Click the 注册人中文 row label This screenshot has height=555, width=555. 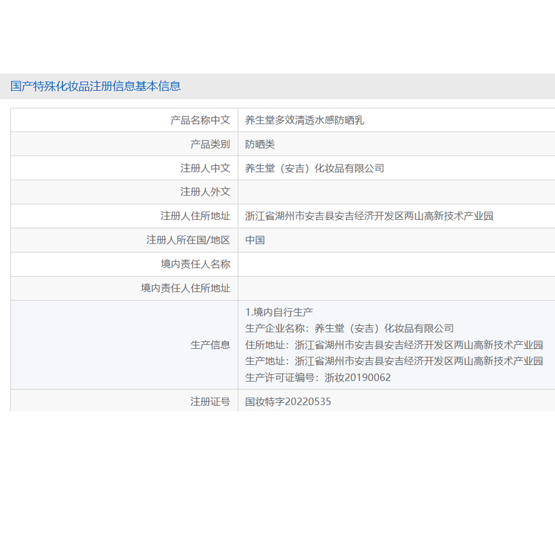tap(205, 168)
